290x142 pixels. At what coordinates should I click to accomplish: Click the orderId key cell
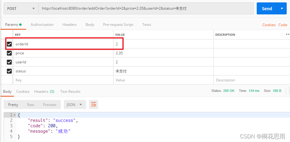click(63, 44)
